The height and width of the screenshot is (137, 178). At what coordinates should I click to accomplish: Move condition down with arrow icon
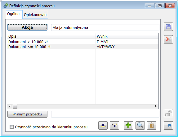tap(114, 125)
